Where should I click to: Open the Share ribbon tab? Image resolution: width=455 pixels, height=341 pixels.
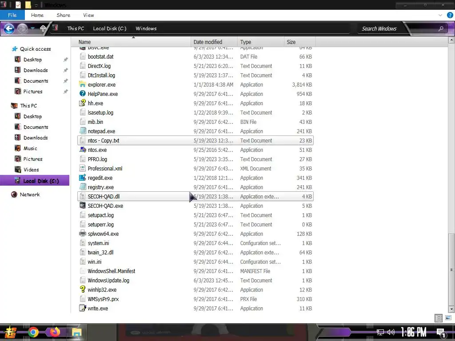coord(63,15)
